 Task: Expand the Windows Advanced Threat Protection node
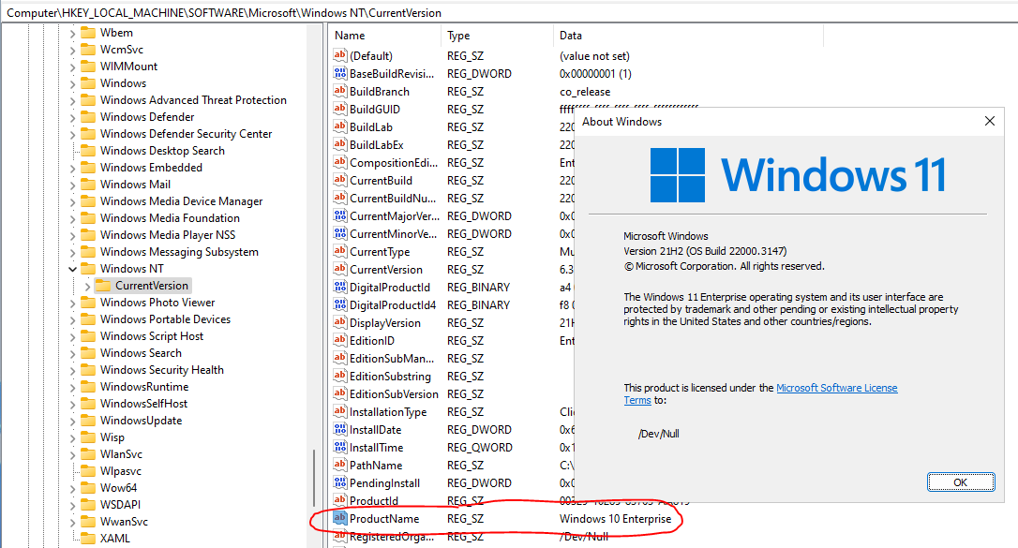[72, 100]
